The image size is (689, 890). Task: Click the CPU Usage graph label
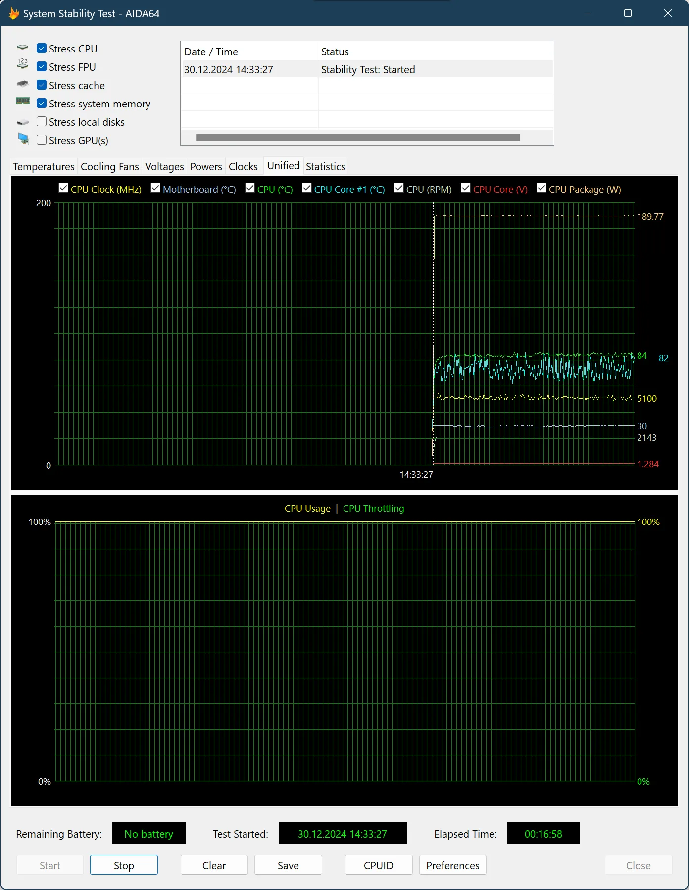(307, 508)
